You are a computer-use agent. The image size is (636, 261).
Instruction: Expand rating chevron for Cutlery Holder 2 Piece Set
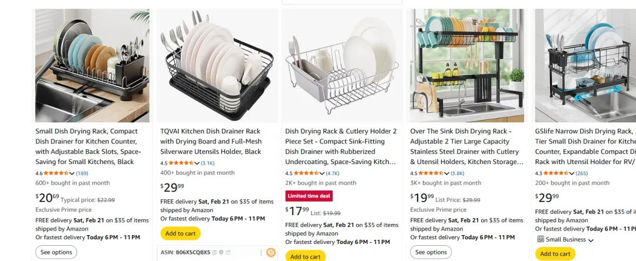323,173
